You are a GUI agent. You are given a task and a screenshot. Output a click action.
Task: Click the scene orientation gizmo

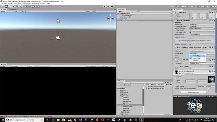click(110, 18)
